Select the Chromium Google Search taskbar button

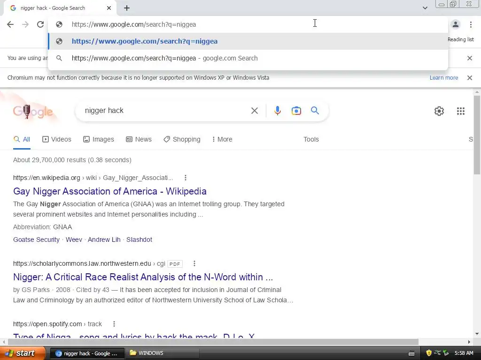click(x=87, y=353)
